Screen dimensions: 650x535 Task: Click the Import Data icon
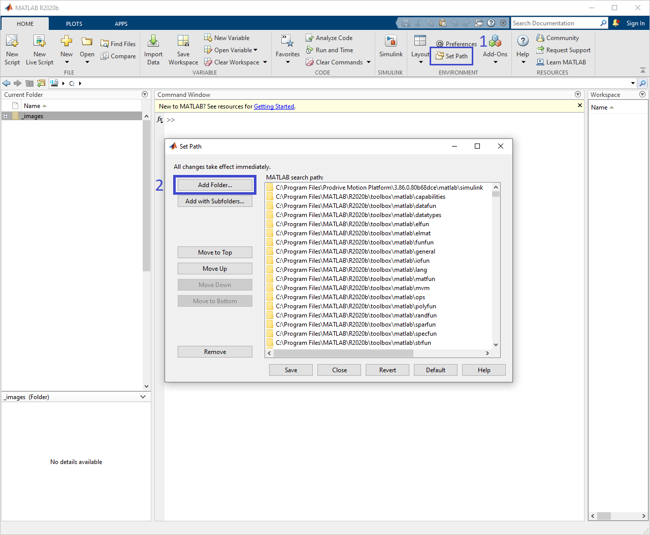click(x=153, y=48)
